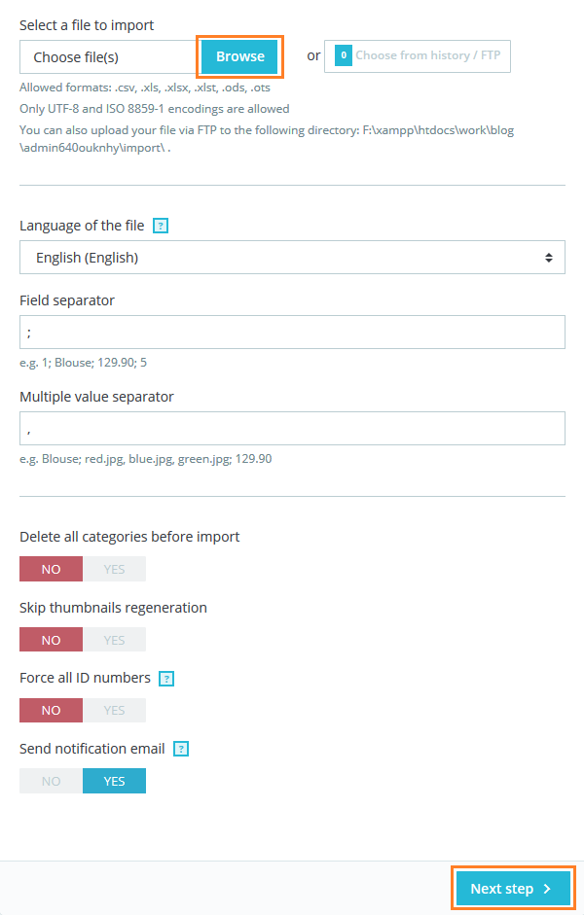Disable Send notification email with NO
The height and width of the screenshot is (915, 584).
(x=51, y=781)
